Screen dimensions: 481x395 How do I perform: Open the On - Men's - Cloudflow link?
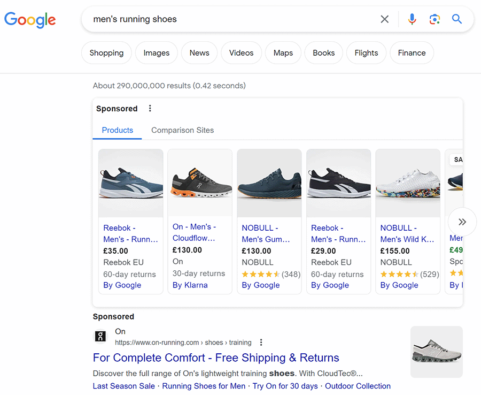pyautogui.click(x=195, y=232)
